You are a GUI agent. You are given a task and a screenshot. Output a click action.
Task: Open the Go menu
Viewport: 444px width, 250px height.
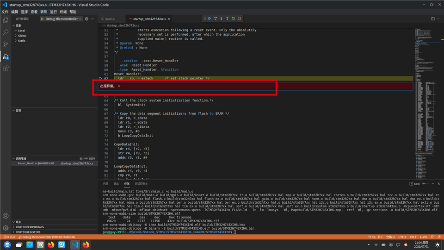pyautogui.click(x=43, y=12)
